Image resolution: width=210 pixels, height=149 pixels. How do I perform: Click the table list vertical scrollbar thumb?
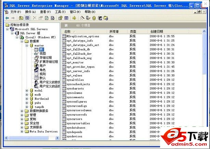(204, 54)
